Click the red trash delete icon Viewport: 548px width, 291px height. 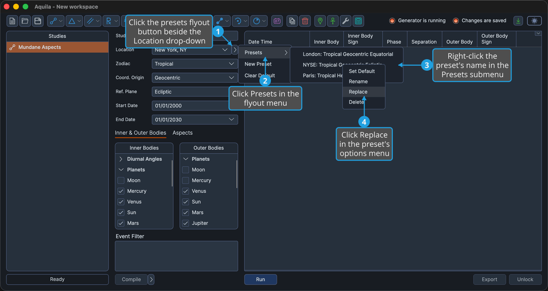305,21
